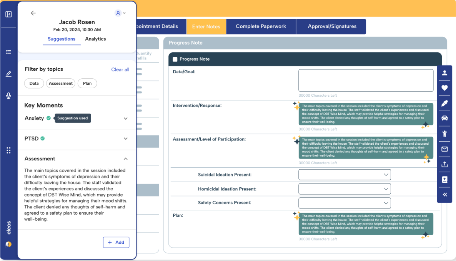Switch to the Analytics tab
The image size is (456, 261).
(95, 39)
